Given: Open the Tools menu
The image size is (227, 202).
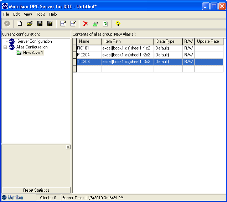Looking at the screenshot, I should [x=41, y=14].
